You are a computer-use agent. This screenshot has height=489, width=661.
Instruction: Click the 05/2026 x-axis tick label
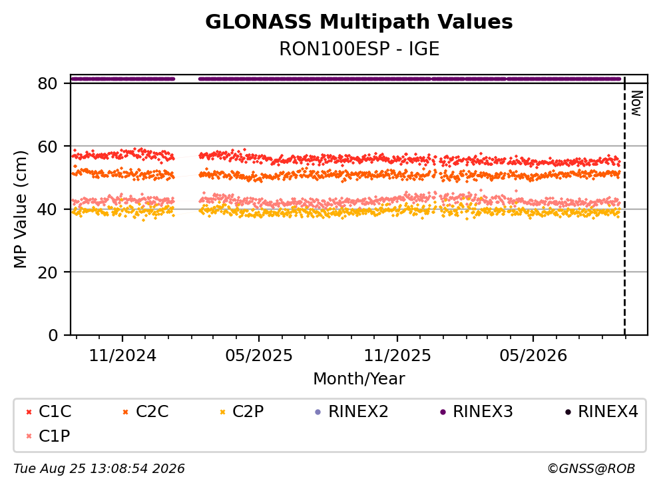pos(533,356)
